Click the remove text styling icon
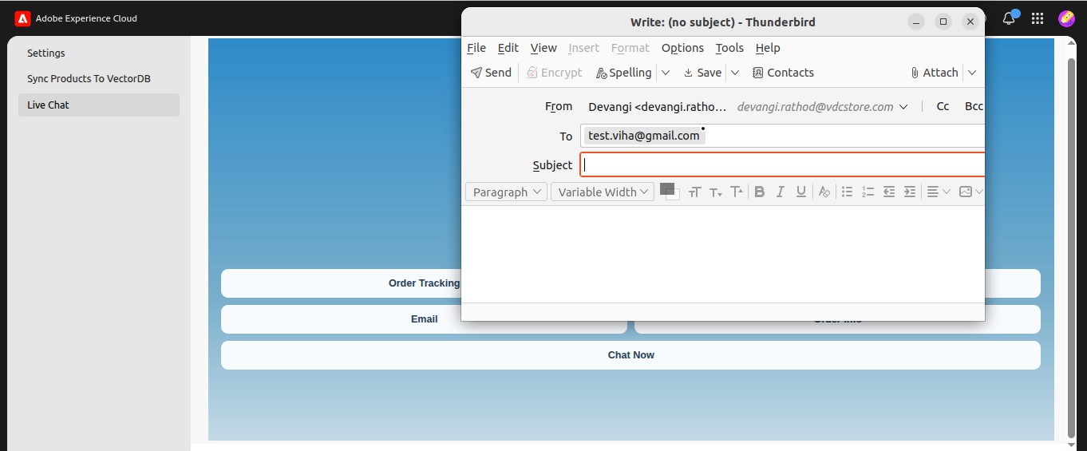The image size is (1087, 451). [x=824, y=192]
